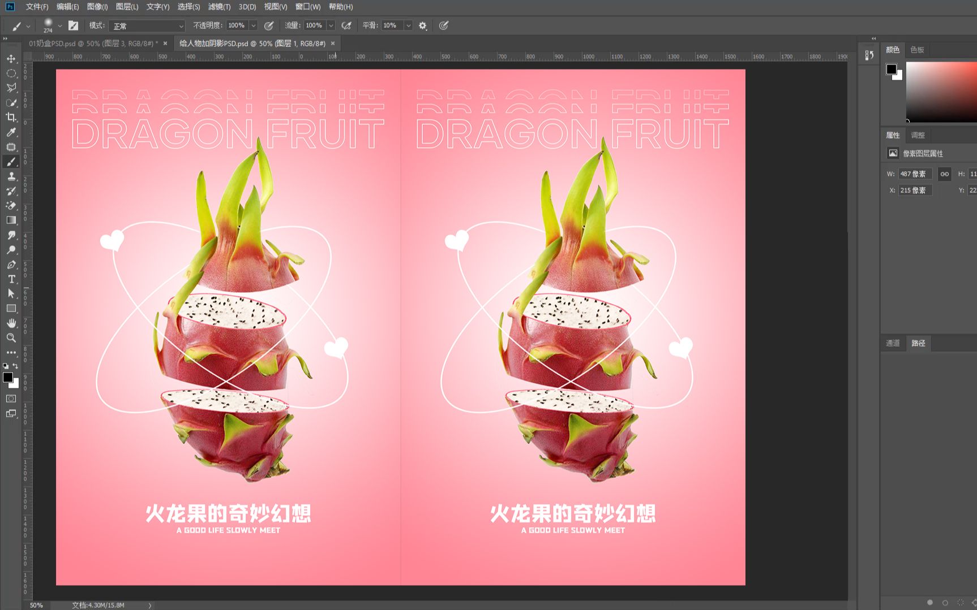Toggle pressure control for brush size

[x=444, y=25]
